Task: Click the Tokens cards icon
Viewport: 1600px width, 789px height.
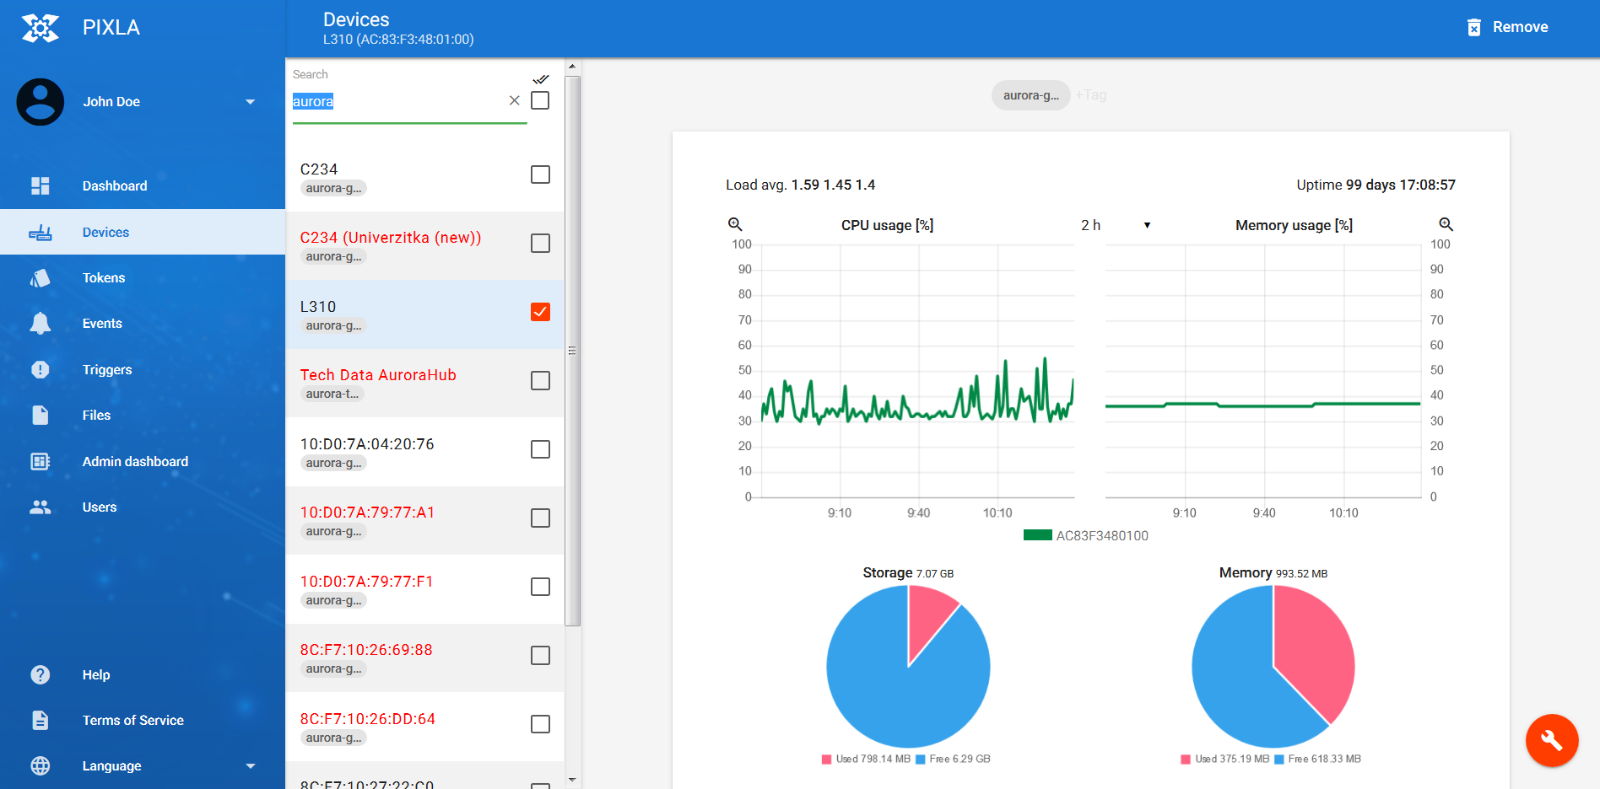Action: 41,278
